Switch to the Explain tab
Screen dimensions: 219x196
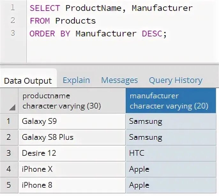click(x=76, y=80)
